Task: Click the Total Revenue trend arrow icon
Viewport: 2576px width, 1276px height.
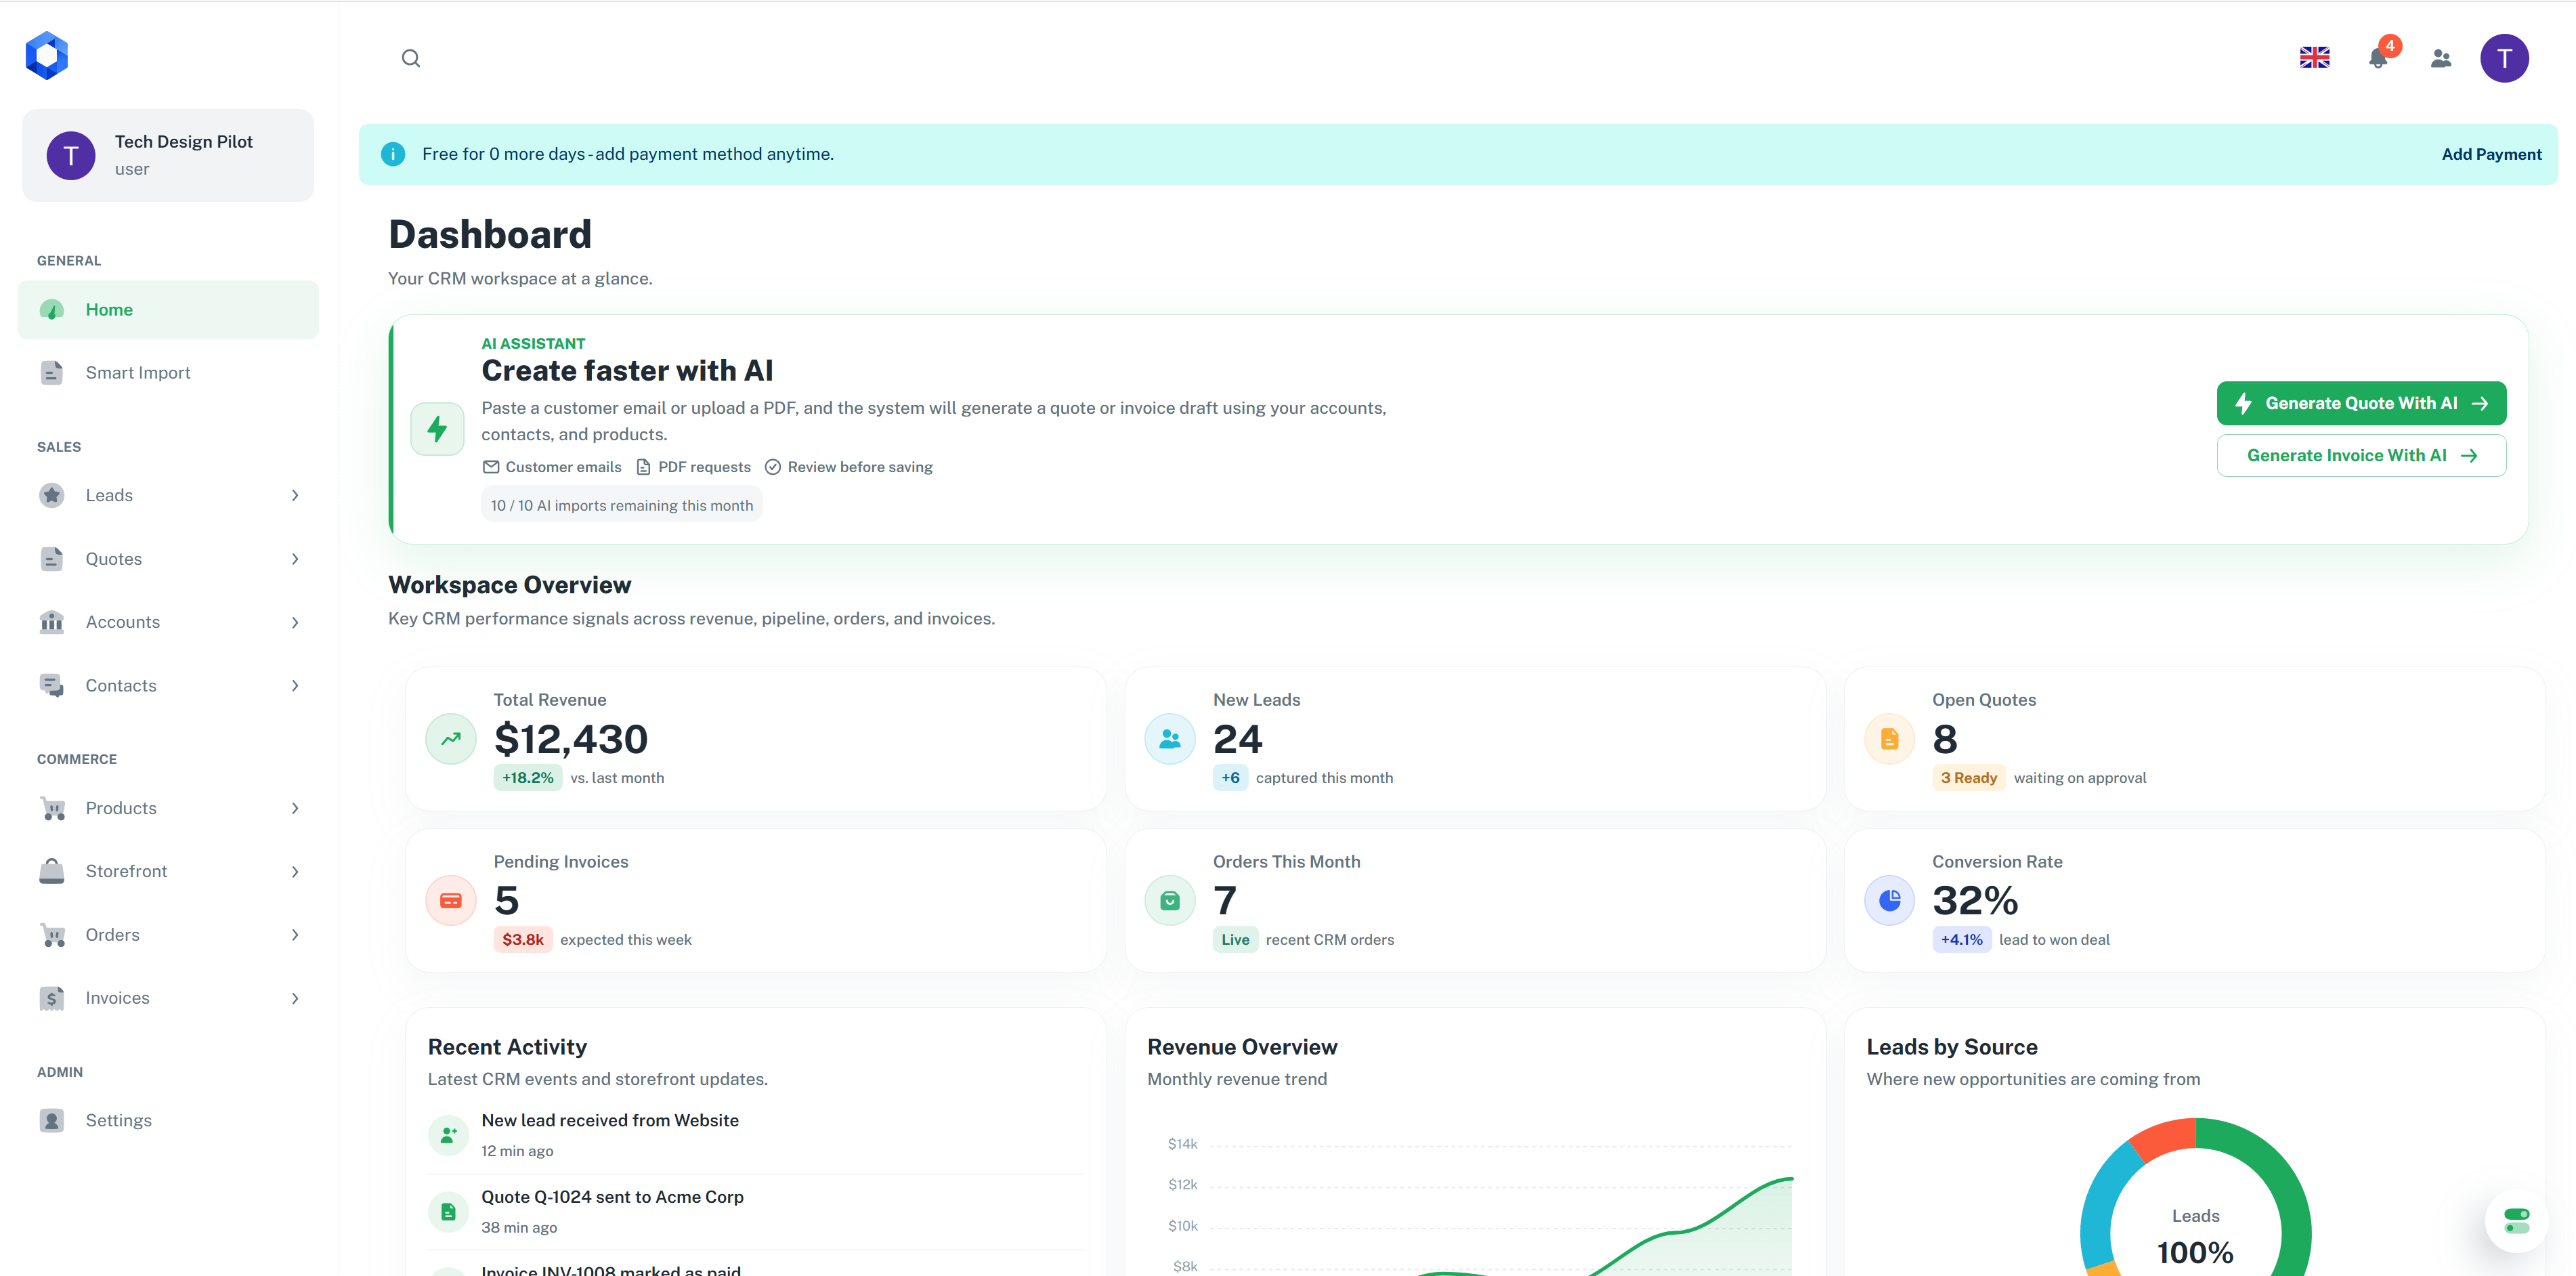Action: coord(451,739)
